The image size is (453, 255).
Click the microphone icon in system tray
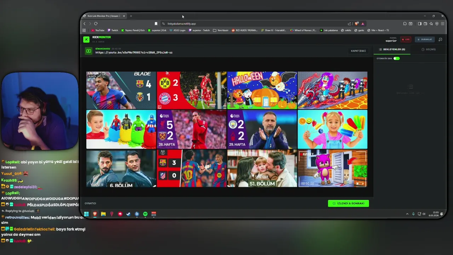point(413,214)
